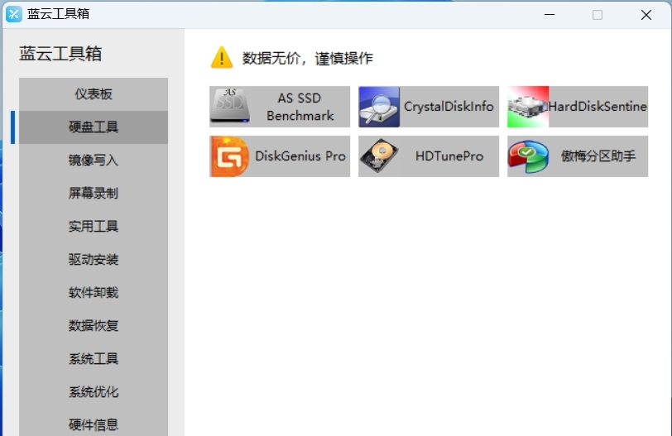Select 系统优化 in sidebar
672x436 pixels.
[94, 392]
